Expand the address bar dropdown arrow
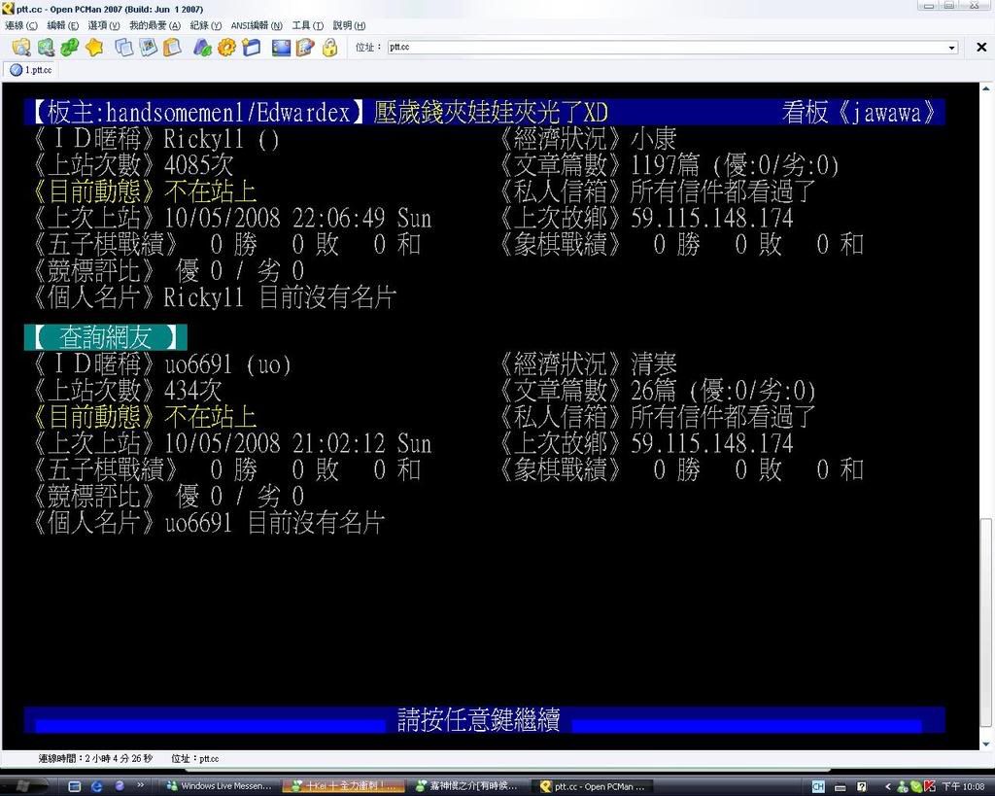 951,48
